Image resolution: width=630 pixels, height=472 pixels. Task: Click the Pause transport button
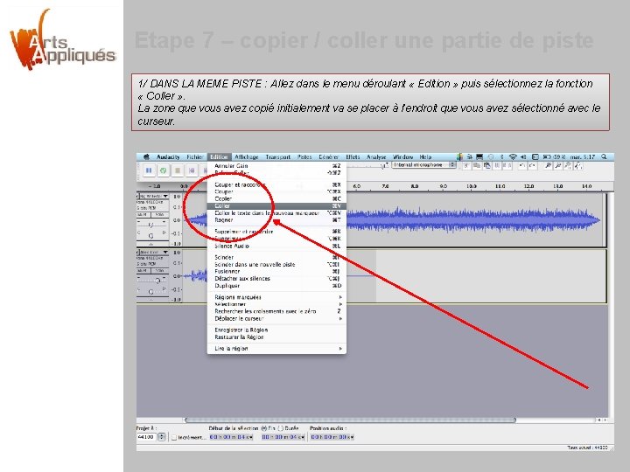point(149,170)
